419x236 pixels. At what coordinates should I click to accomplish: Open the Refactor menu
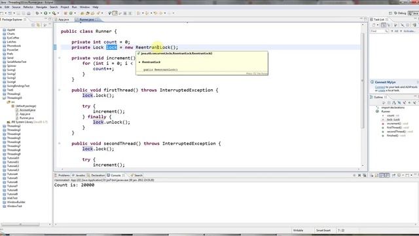tap(28, 7)
